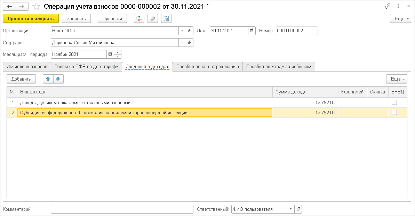The width and height of the screenshot is (415, 216).
Task: Switch to Взносы в ПФР по доп. тарифу tab
Action: (x=86, y=67)
